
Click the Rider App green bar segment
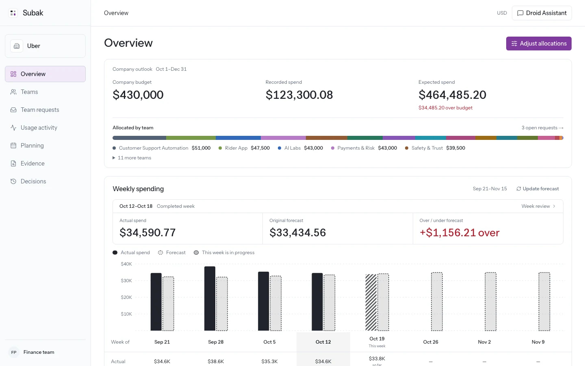tap(191, 138)
